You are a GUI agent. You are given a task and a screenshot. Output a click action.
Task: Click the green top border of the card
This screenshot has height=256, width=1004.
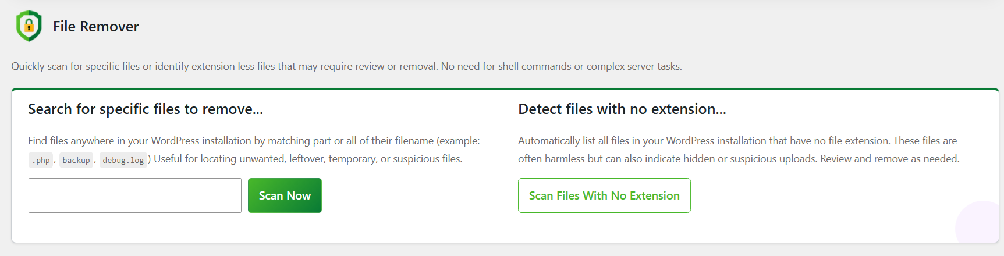[x=505, y=90]
